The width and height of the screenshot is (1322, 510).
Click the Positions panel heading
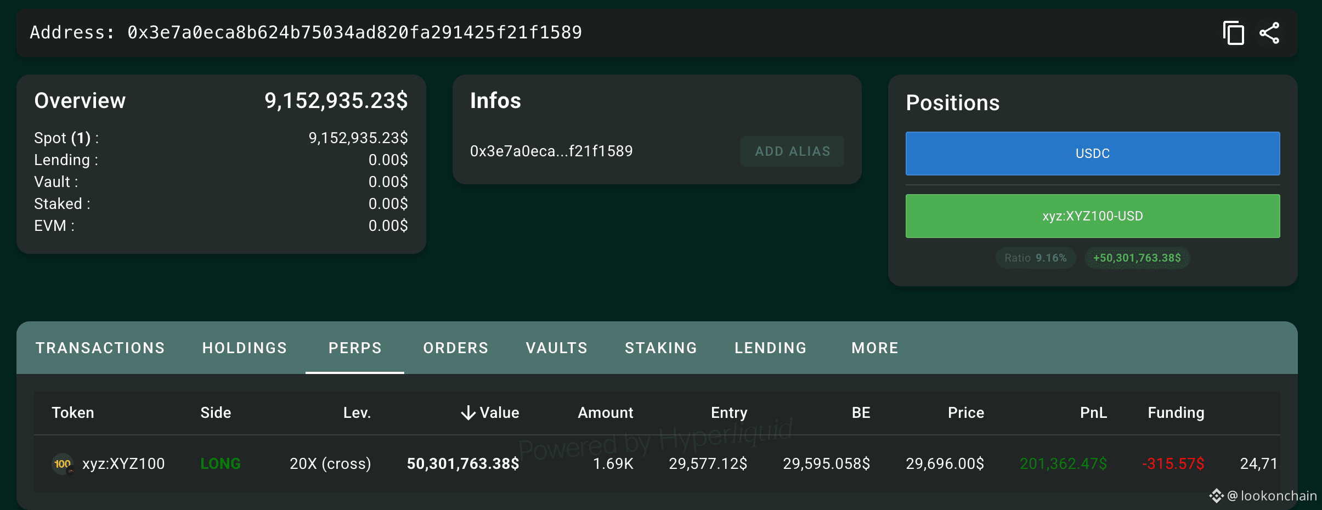point(953,103)
